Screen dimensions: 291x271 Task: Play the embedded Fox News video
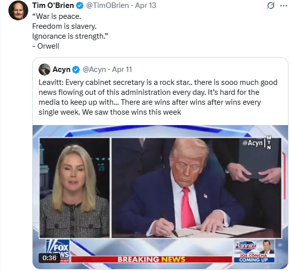(160, 197)
